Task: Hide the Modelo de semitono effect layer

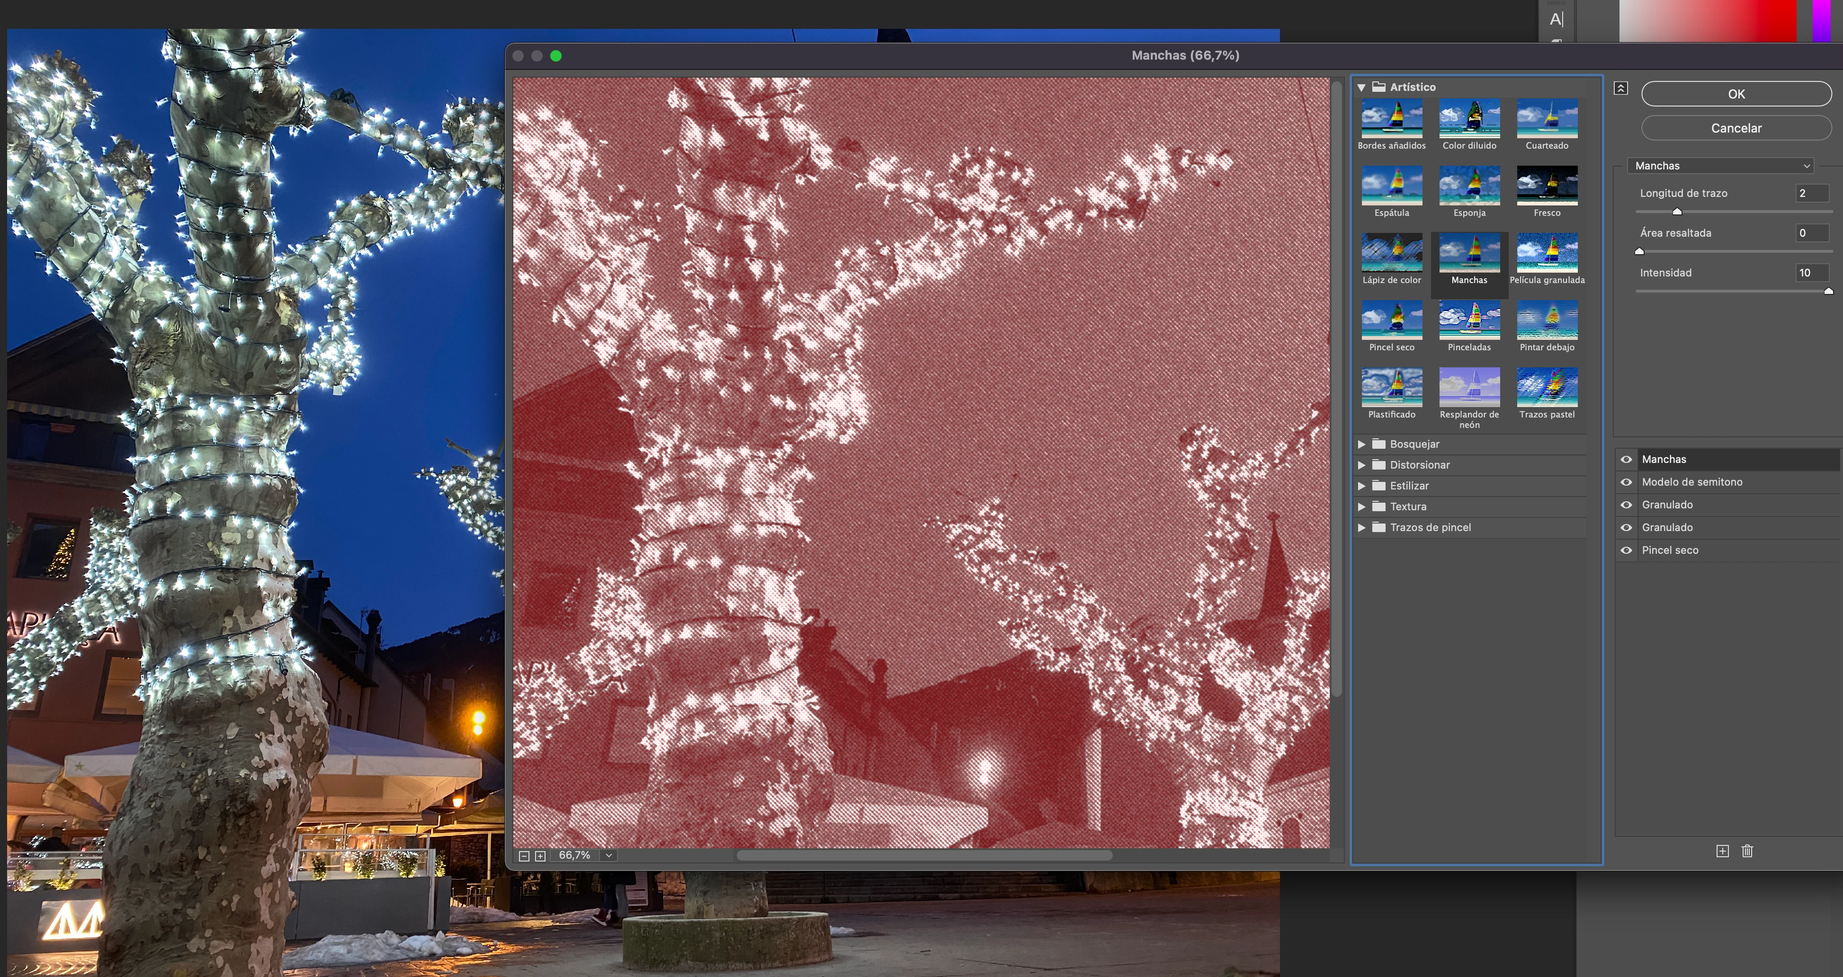Action: (x=1626, y=482)
